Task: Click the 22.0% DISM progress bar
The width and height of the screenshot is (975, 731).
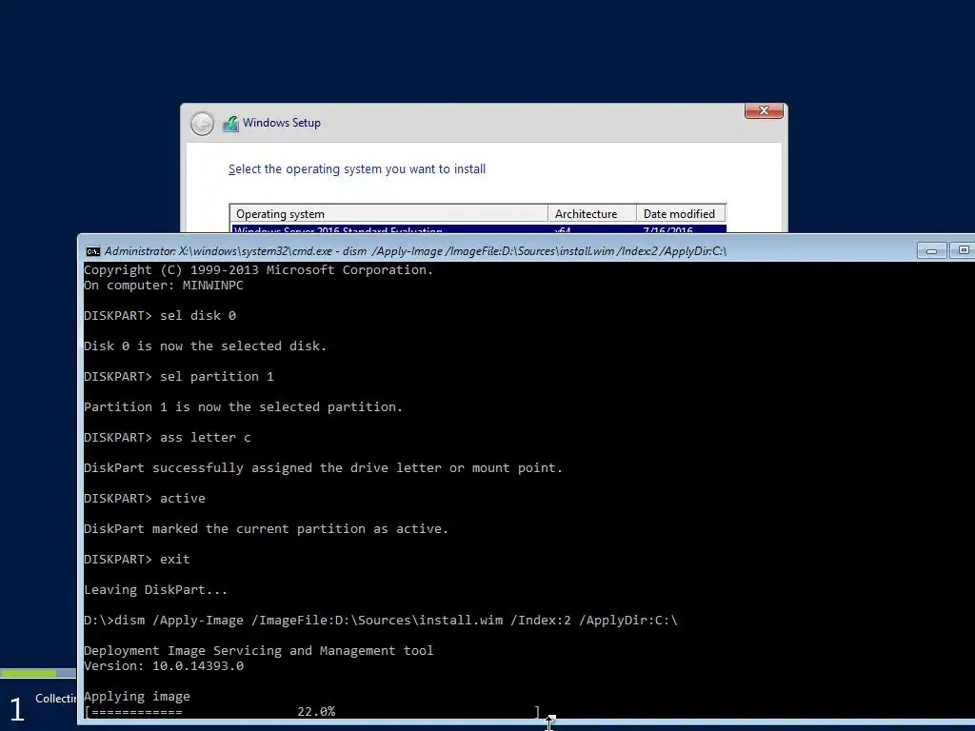Action: tap(312, 712)
